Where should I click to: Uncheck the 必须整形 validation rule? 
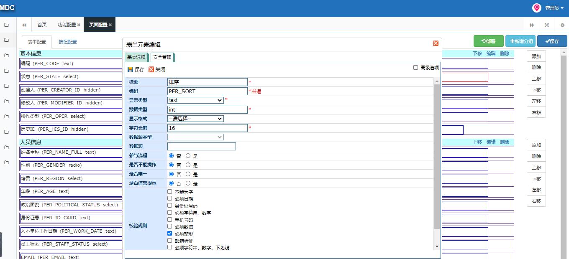point(169,234)
